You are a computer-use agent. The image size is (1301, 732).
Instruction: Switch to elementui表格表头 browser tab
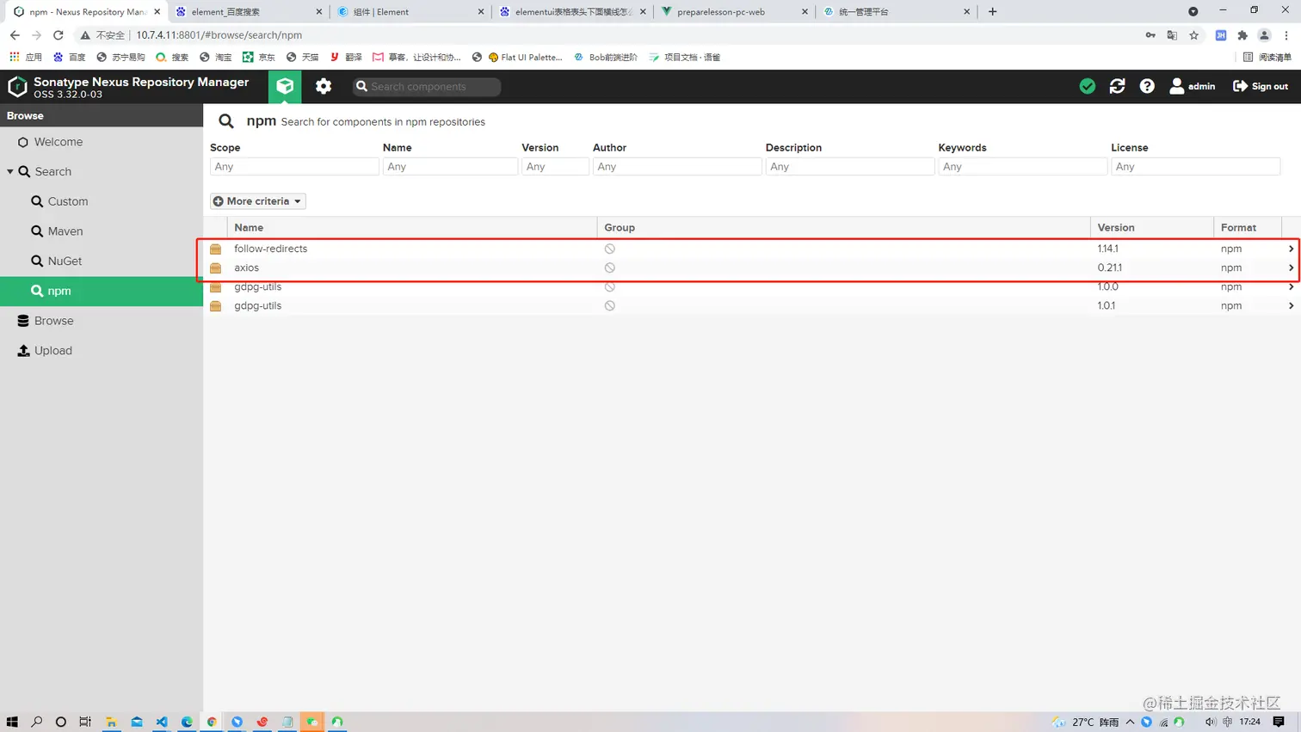pyautogui.click(x=571, y=11)
